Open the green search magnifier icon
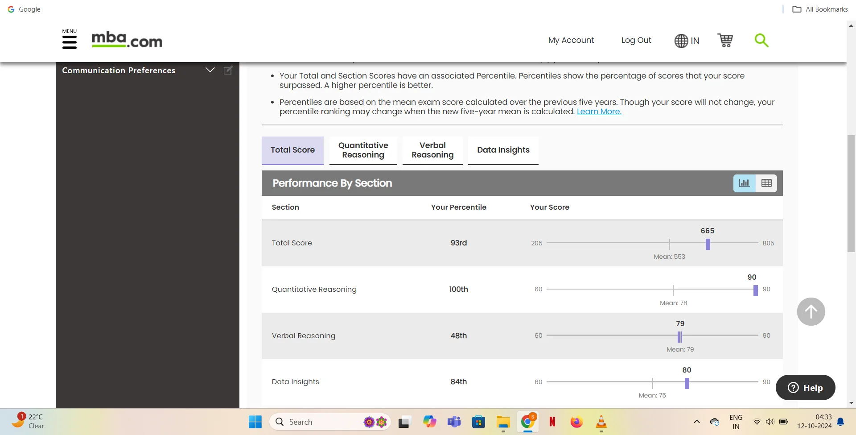 point(761,41)
